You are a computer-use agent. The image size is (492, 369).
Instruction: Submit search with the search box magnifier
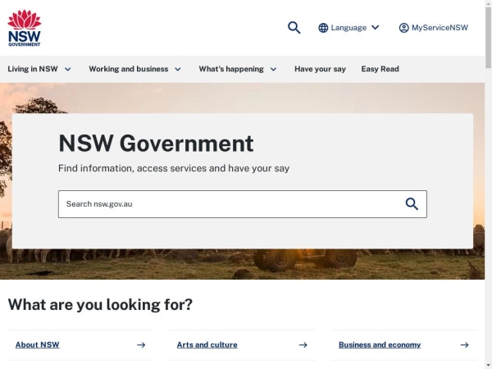[x=412, y=204]
